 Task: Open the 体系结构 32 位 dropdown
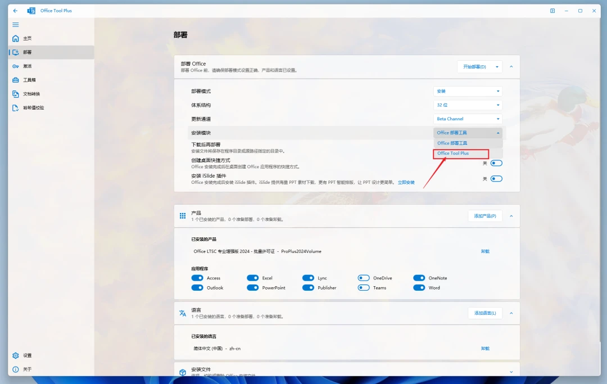(468, 105)
